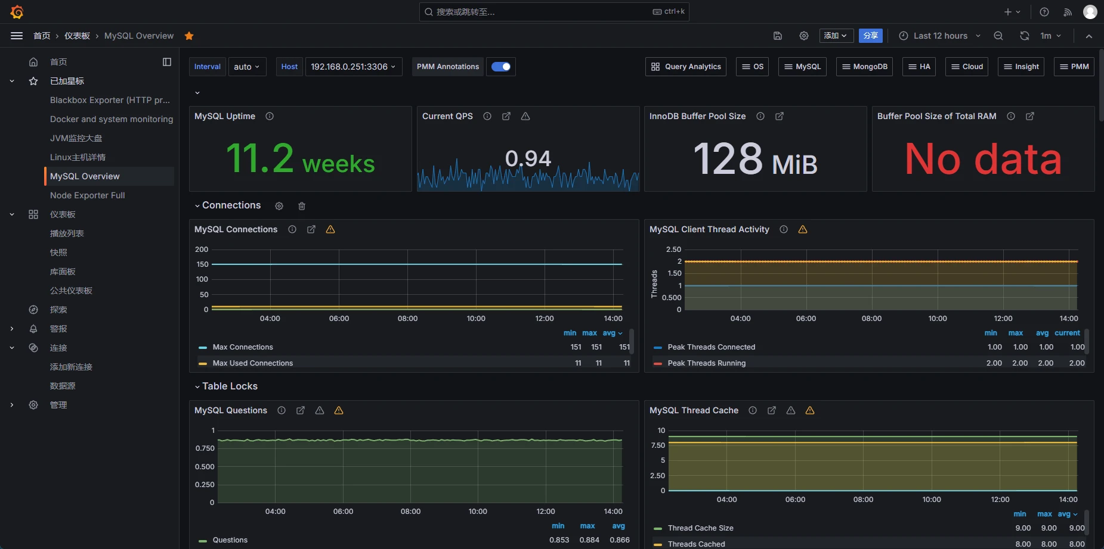Click 仪表板 in the breadcrumb
Viewport: 1104px width, 549px height.
coord(77,36)
